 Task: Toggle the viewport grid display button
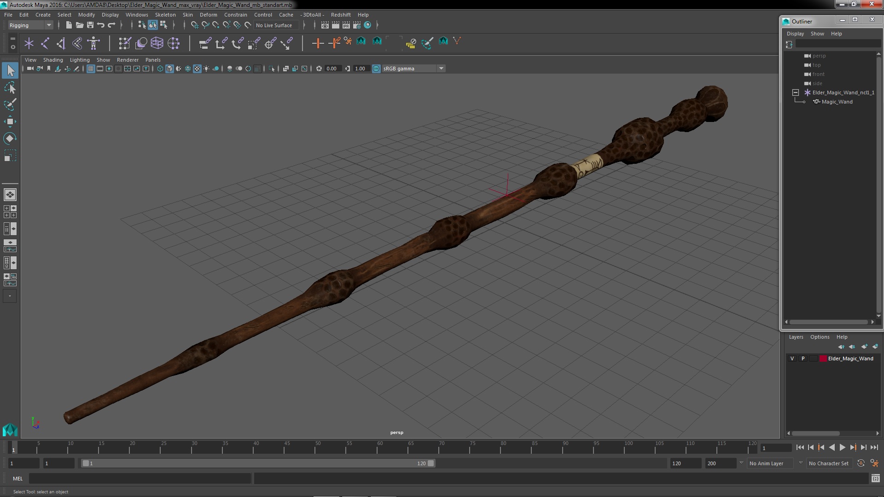(91, 69)
